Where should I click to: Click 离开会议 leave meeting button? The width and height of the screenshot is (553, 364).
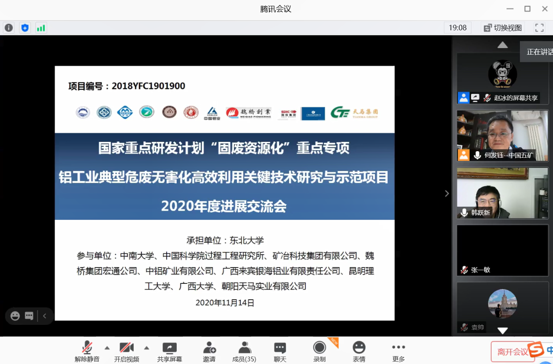click(x=512, y=352)
